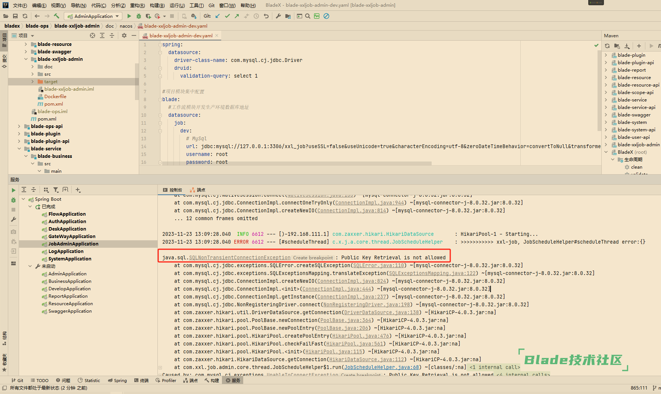661x394 pixels.
Task: Select SwaggerApplication in not-started services
Action: 70,311
